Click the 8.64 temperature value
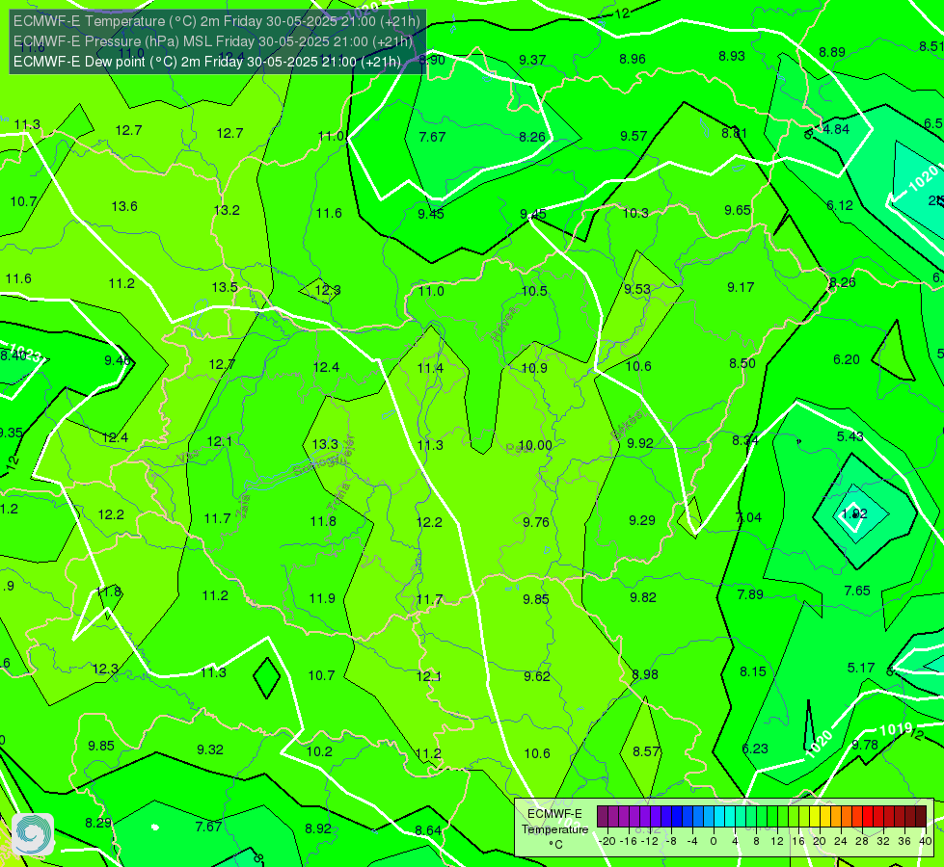The width and height of the screenshot is (944, 867). pyautogui.click(x=428, y=830)
